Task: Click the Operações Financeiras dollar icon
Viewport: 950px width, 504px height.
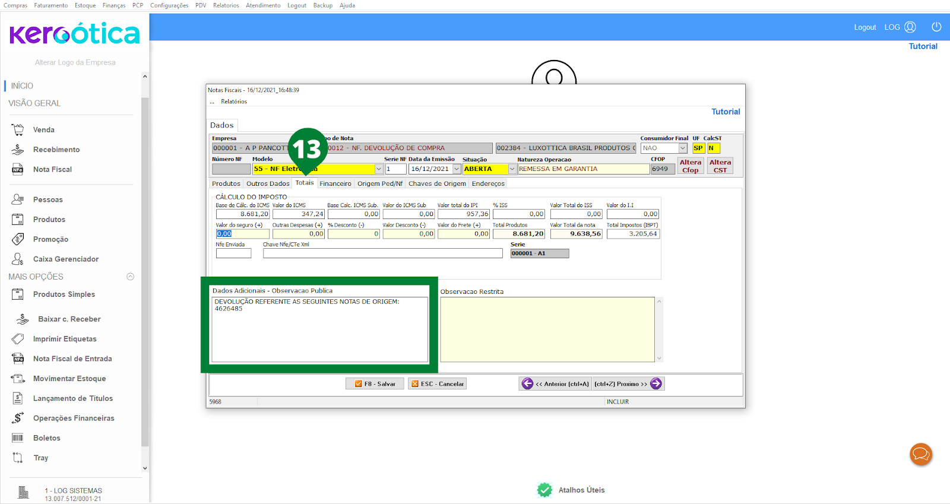Action: pyautogui.click(x=18, y=418)
